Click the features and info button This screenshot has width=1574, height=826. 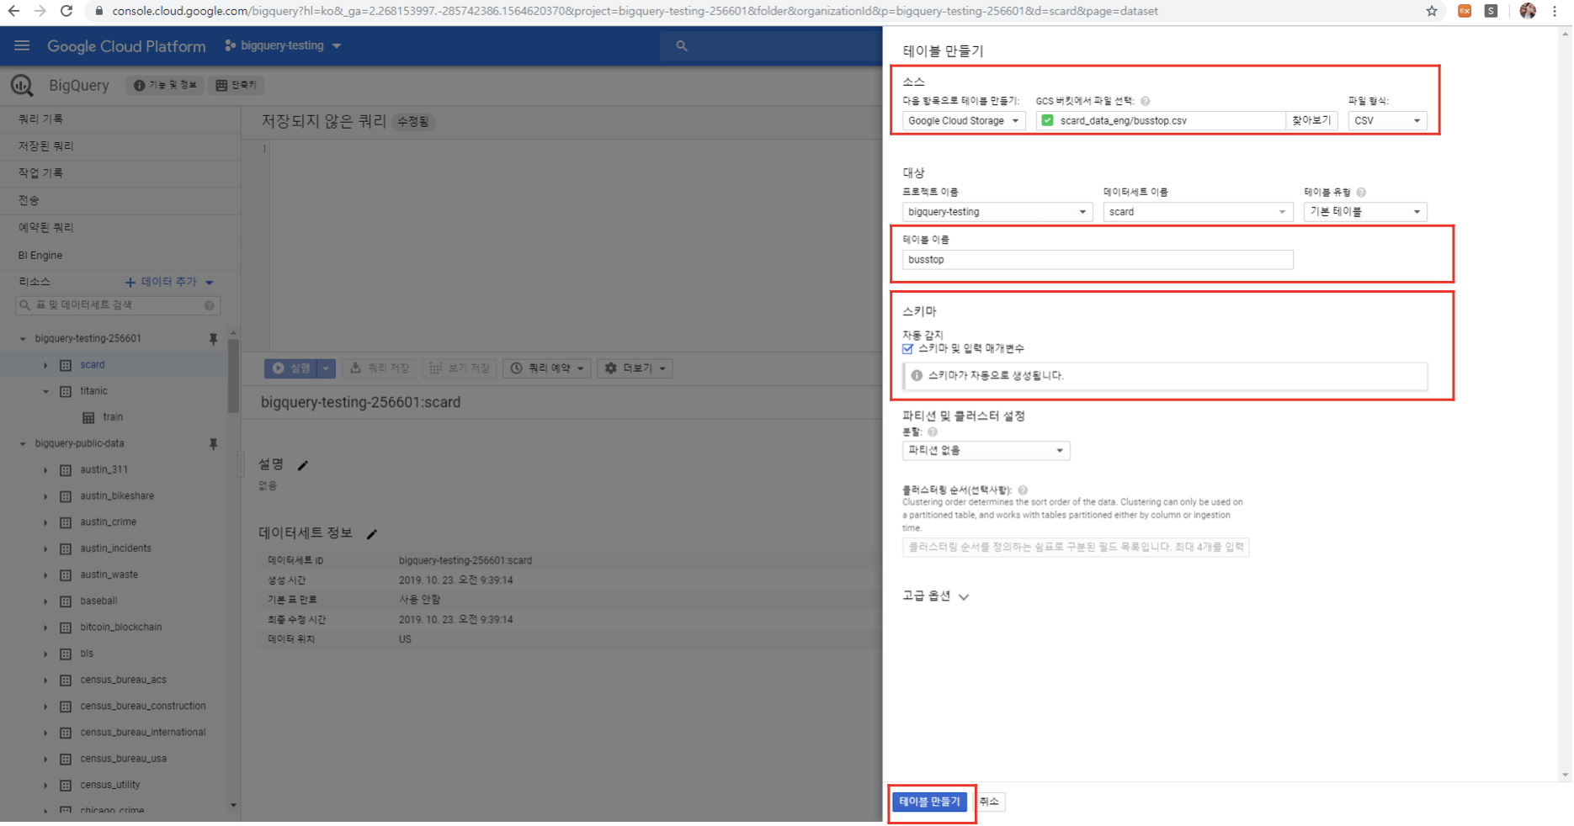tap(165, 85)
